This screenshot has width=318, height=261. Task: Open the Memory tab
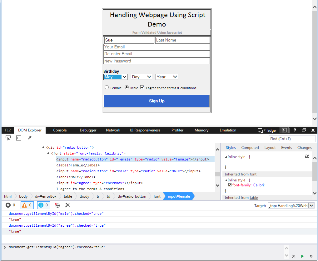(x=201, y=130)
